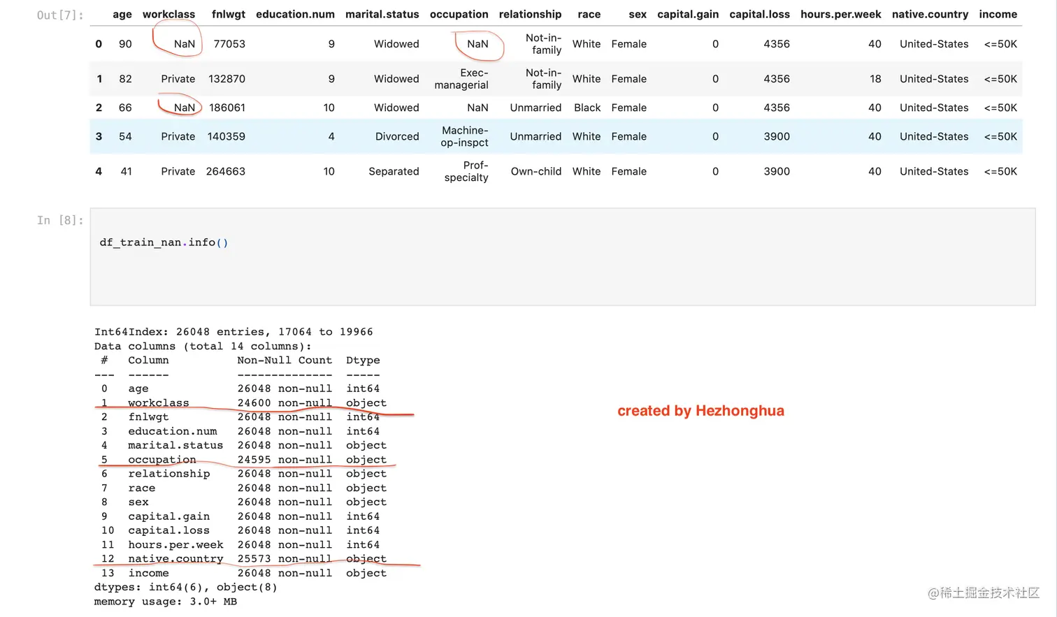This screenshot has width=1057, height=617.
Task: Select the occupation column header
Action: coord(459,14)
